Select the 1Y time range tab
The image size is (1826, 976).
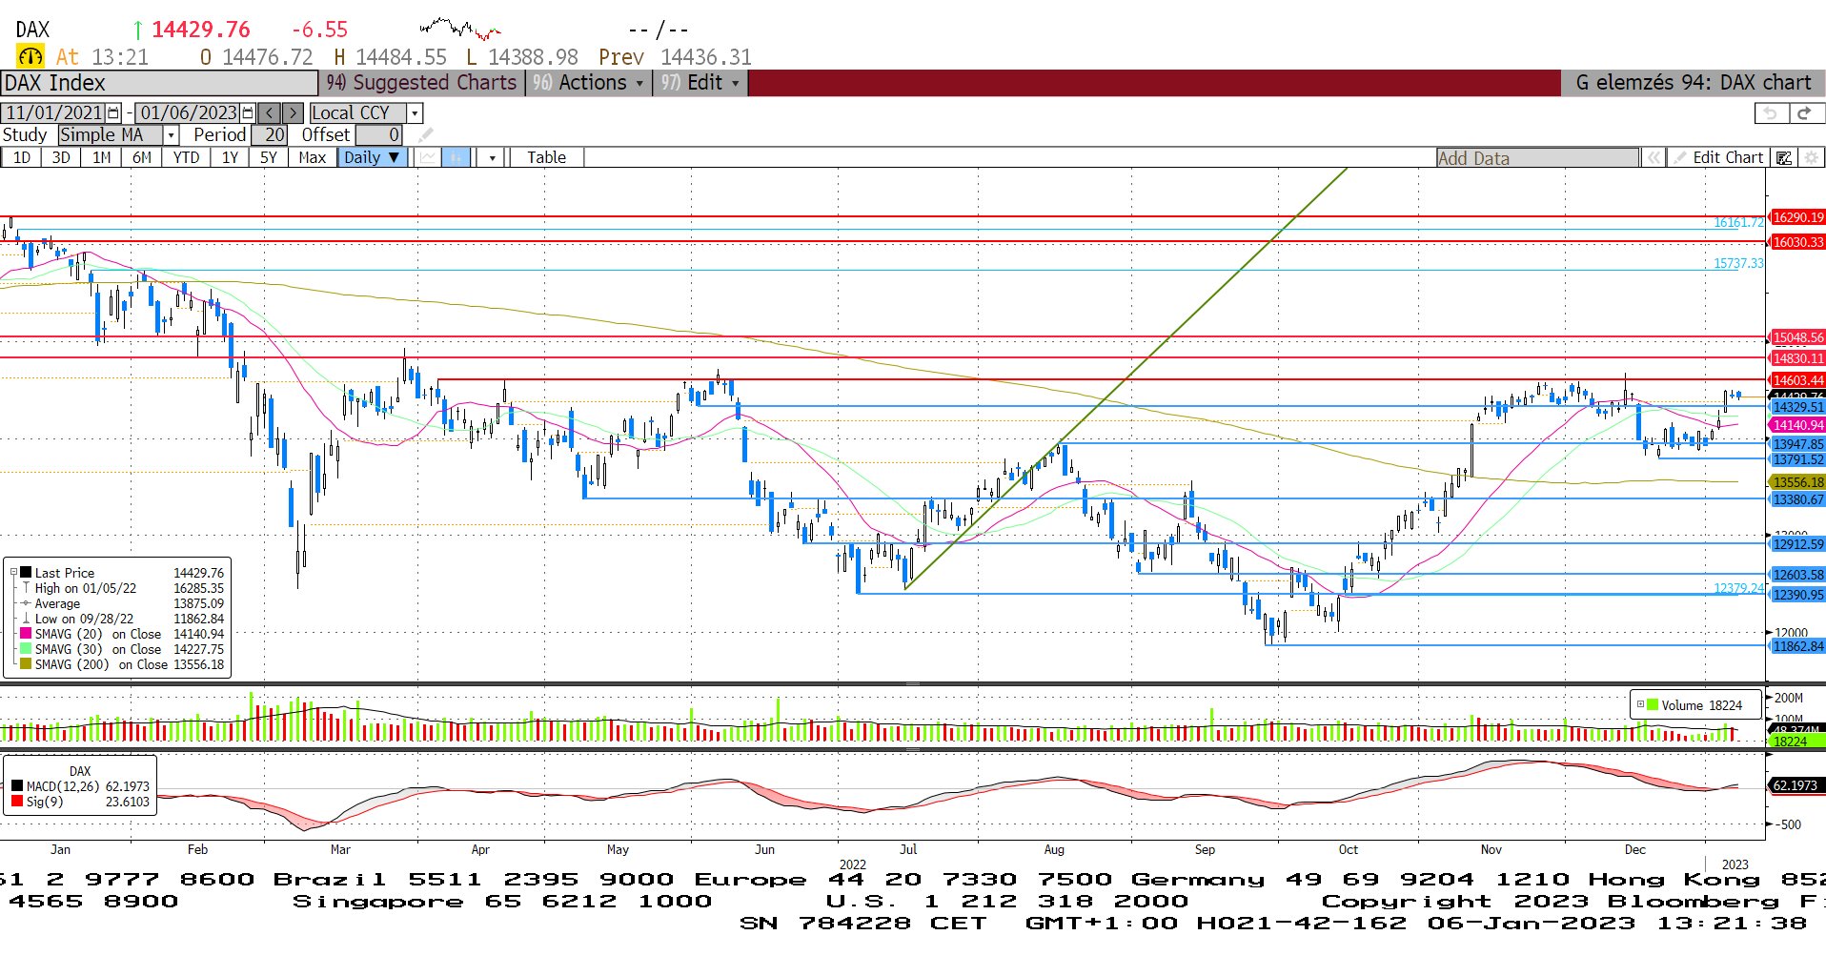tap(230, 157)
